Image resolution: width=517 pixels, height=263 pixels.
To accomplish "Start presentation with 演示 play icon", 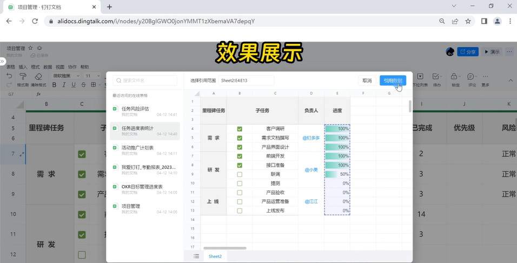I will pos(492,52).
